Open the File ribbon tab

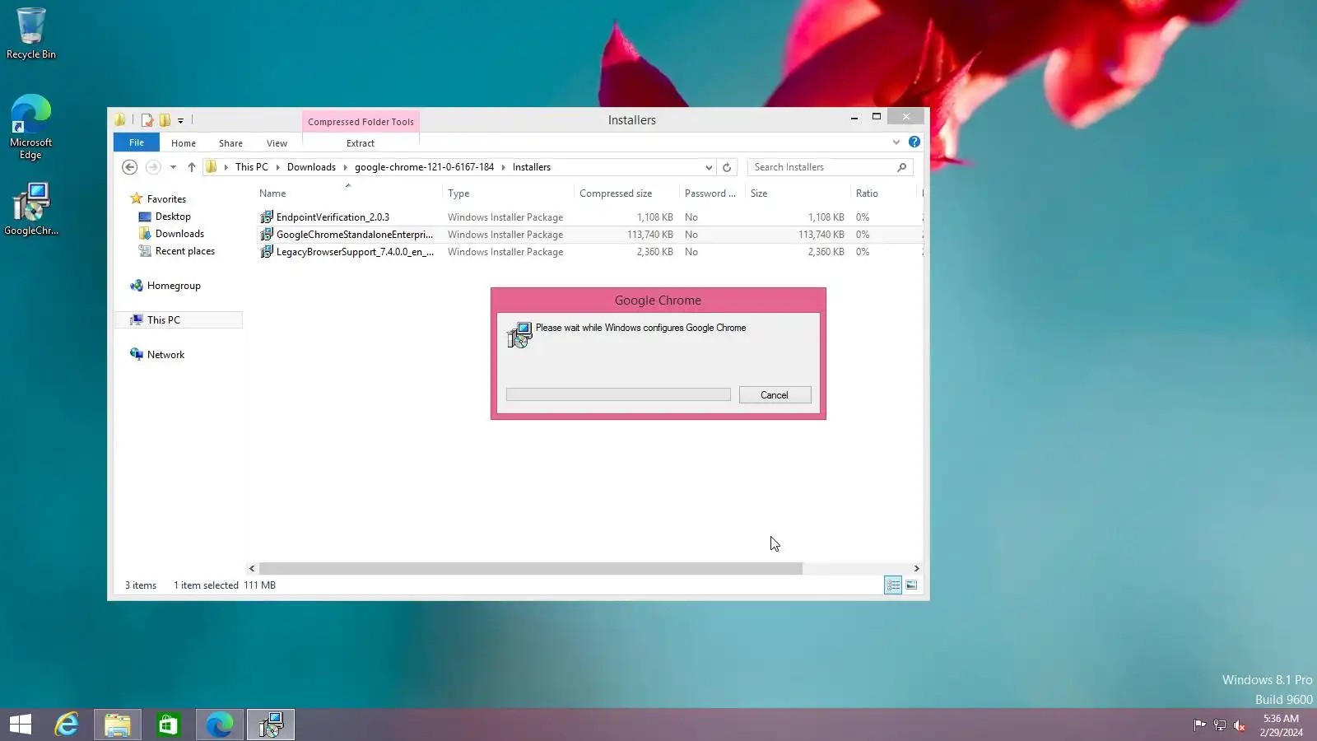coord(137,142)
